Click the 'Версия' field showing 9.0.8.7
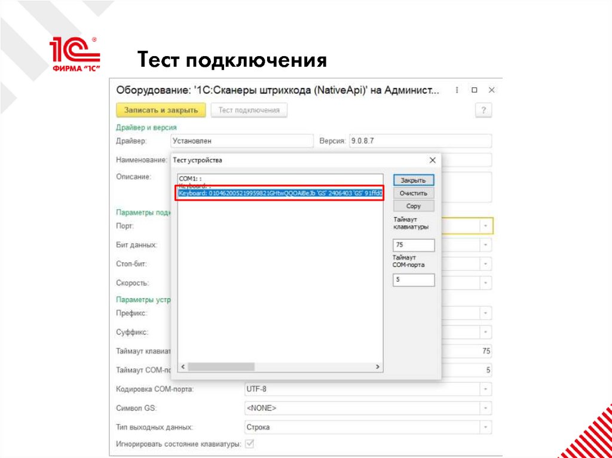This screenshot has width=612, height=458. tap(420, 142)
